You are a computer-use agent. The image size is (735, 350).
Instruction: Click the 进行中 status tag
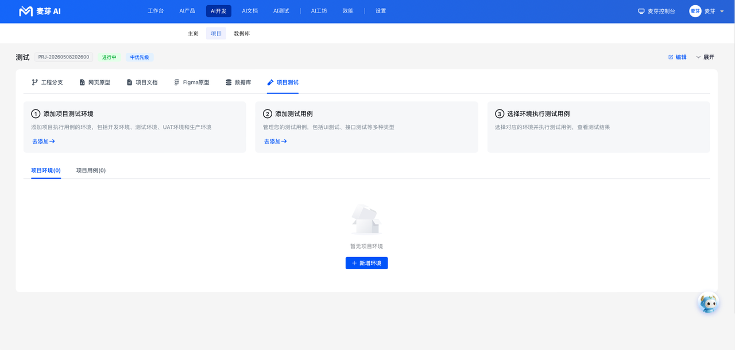pyautogui.click(x=109, y=57)
